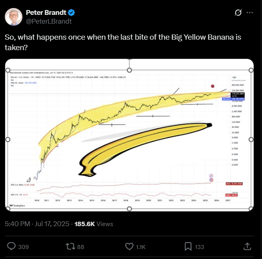This screenshot has width=262, height=259.
Task: Open the @PeterLBrandt handle link
Action: pos(49,21)
